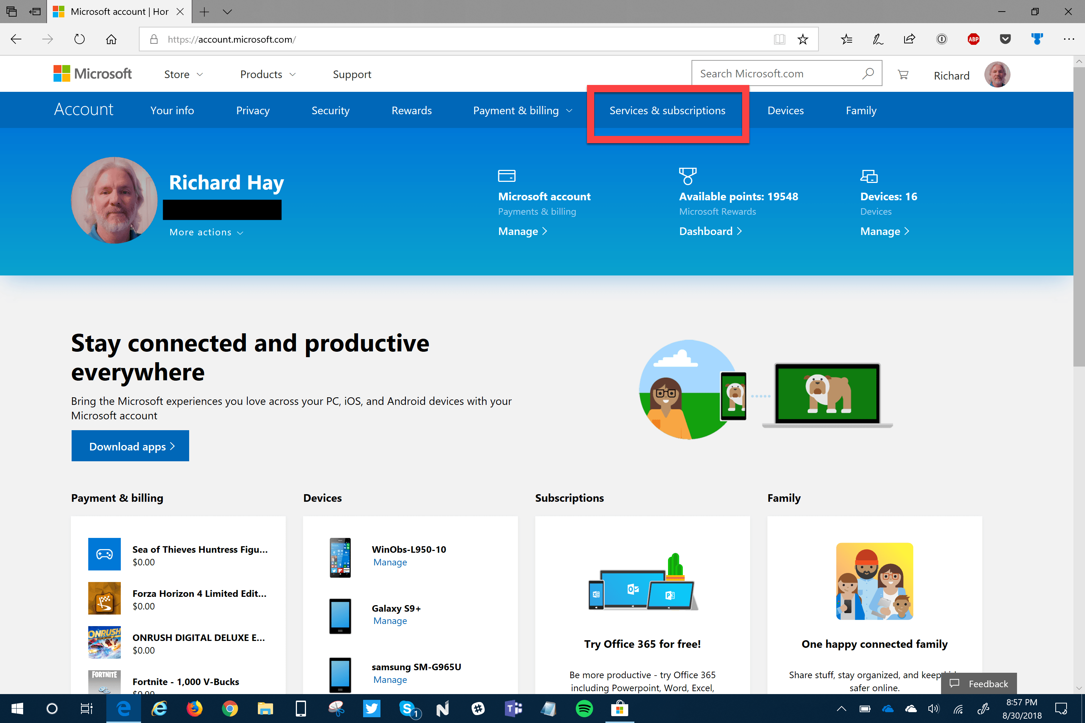The height and width of the screenshot is (723, 1085).
Task: Expand the Store dropdown menu
Action: (x=183, y=74)
